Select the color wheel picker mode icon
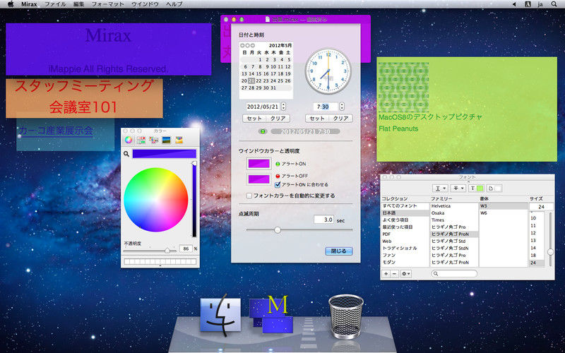Viewport: 565px width, 353px height. click(x=129, y=140)
